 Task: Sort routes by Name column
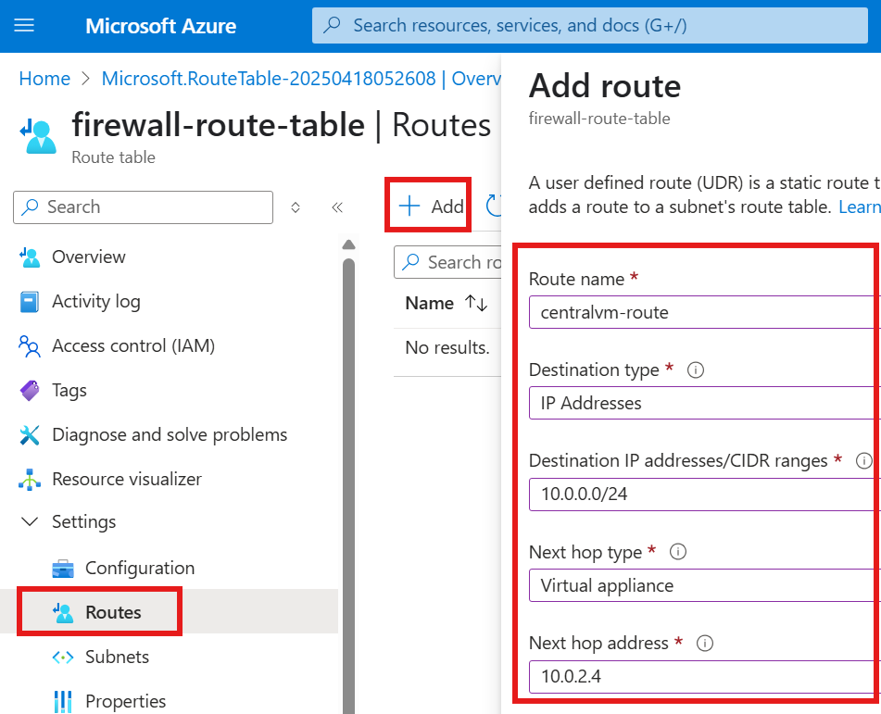447,304
